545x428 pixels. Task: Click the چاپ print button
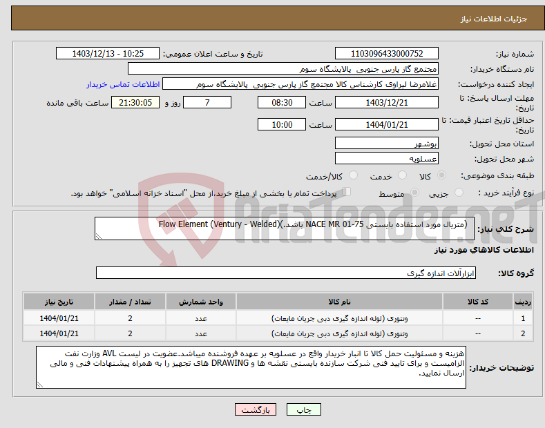pos(304,410)
